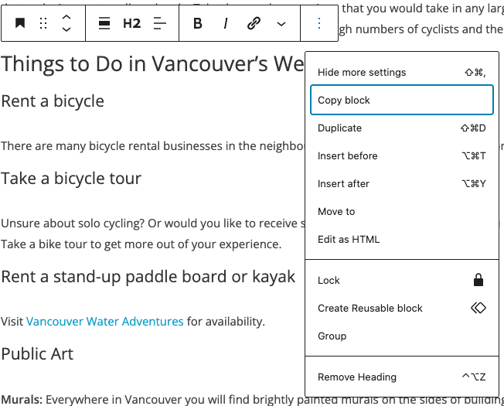Move block down with the down arrow

pyautogui.click(x=66, y=29)
